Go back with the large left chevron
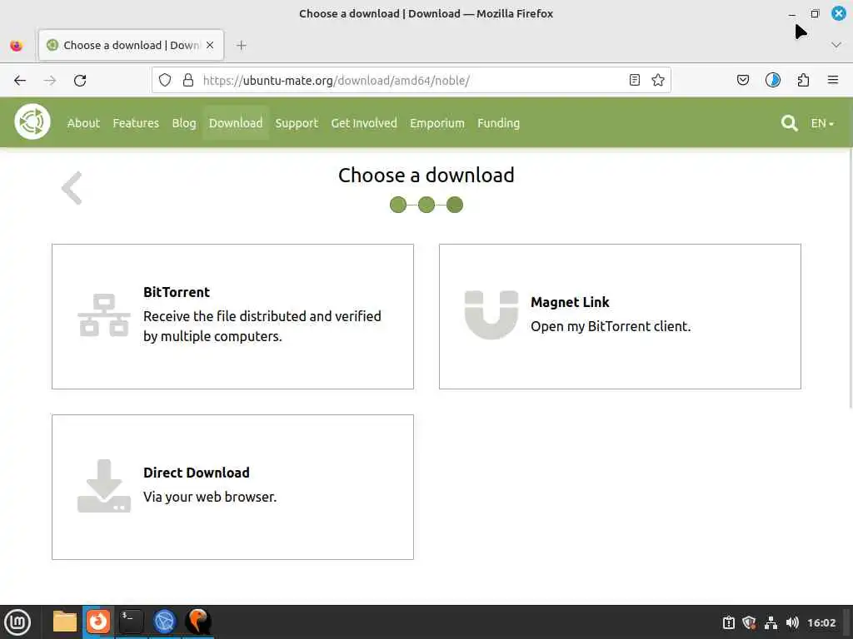853x639 pixels. click(72, 188)
